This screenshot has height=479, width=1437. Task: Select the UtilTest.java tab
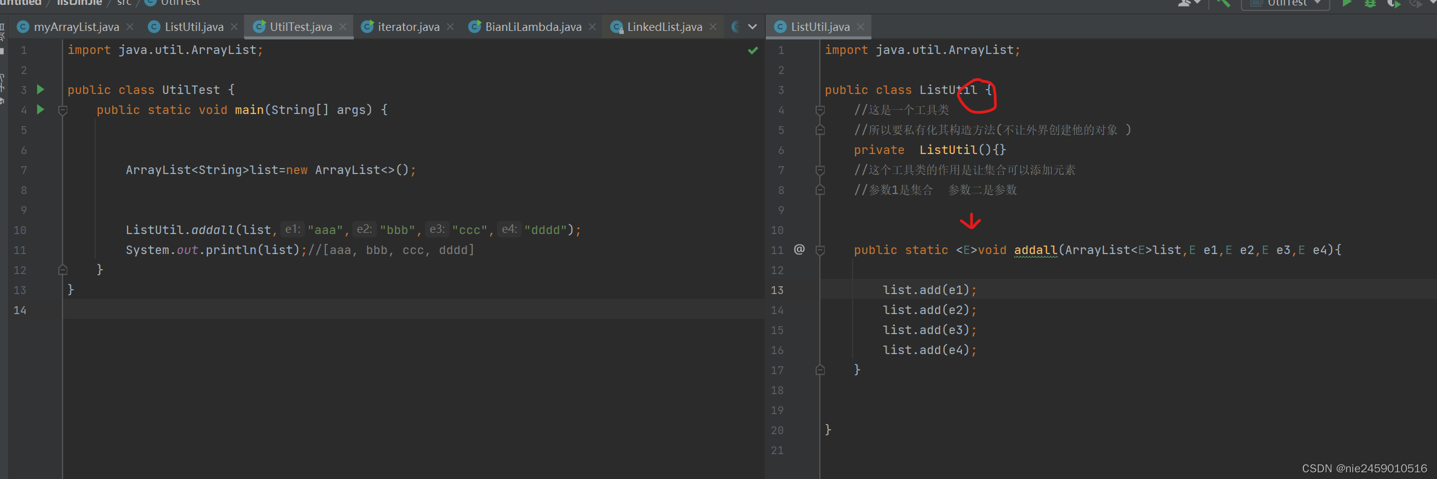(x=301, y=27)
